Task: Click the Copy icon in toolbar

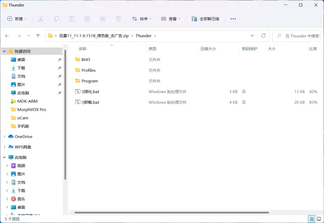Action: pyautogui.click(x=56, y=19)
